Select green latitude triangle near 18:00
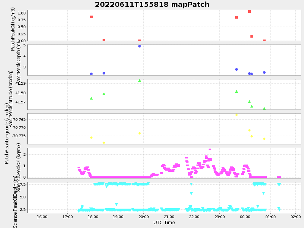Image resolution: width=304 pixels, height=228 pixels. (91, 98)
